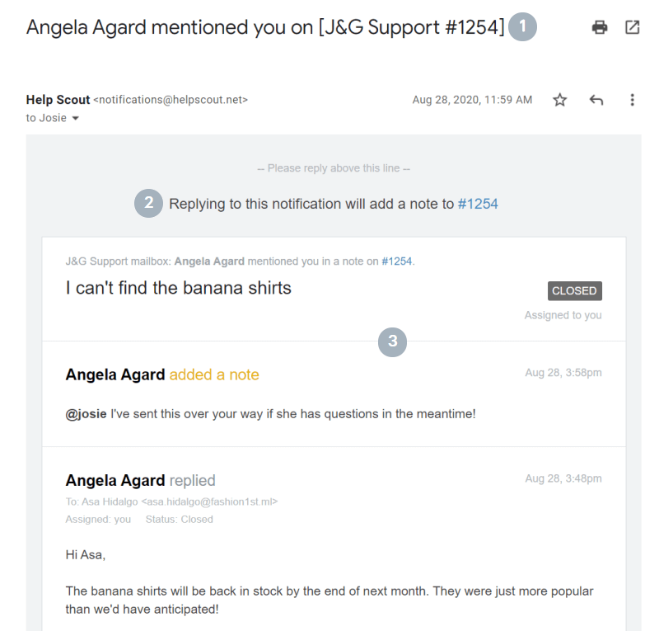The image size is (659, 631).
Task: Open email in new window
Action: tap(632, 27)
